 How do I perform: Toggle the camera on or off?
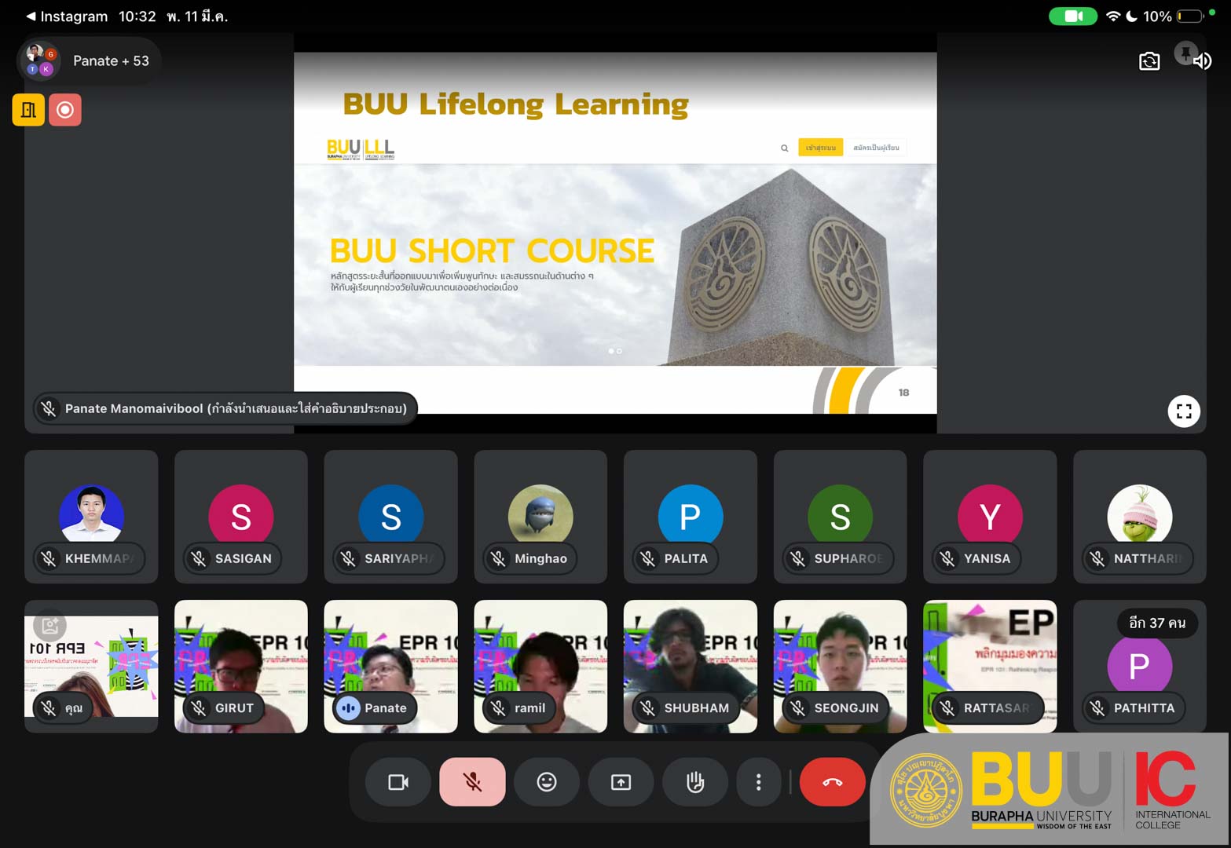point(398,782)
